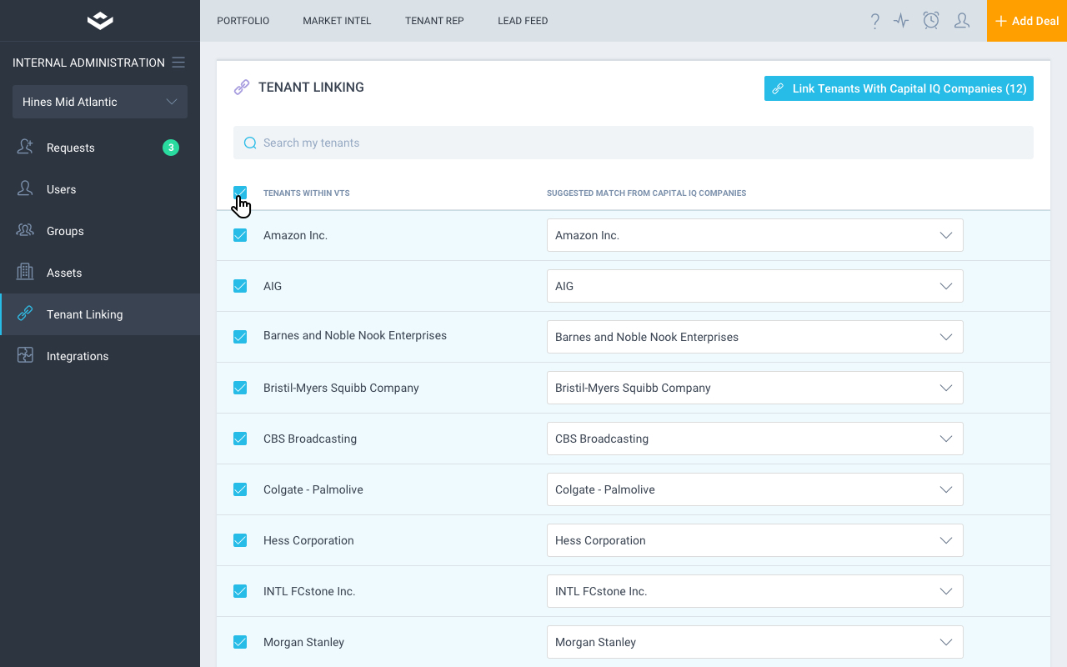Screen dimensions: 1067x667
Task: Click the Assets building icon in sidebar
Action: pyautogui.click(x=25, y=273)
